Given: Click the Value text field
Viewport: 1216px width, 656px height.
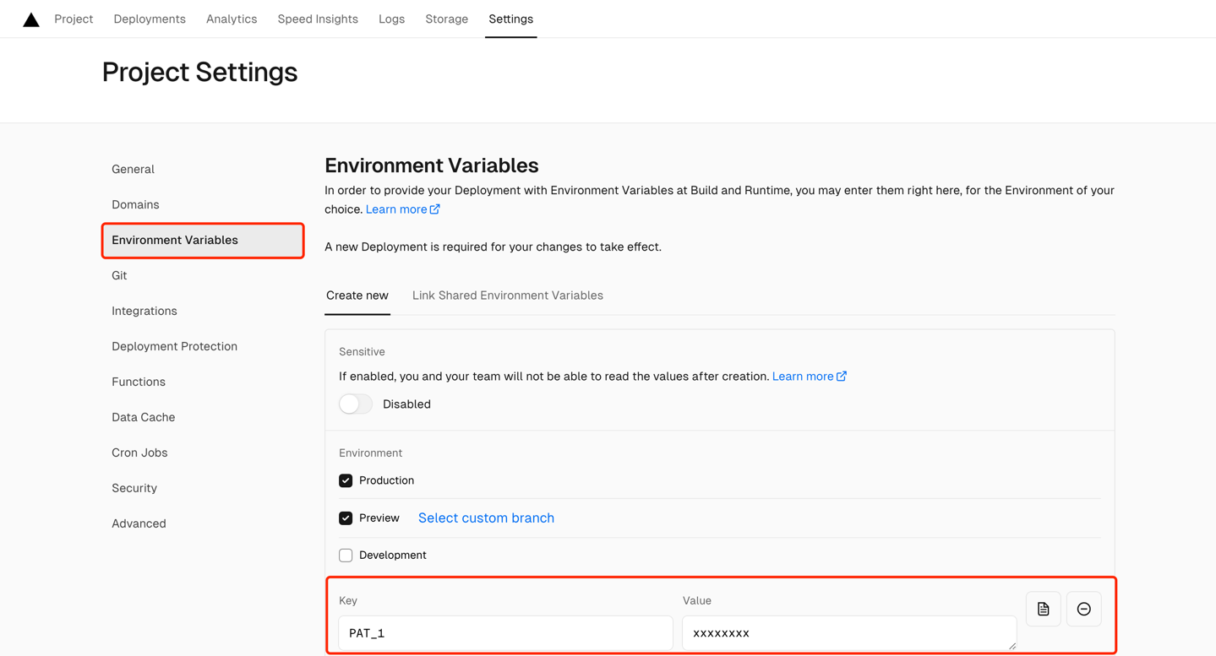Looking at the screenshot, I should (848, 633).
